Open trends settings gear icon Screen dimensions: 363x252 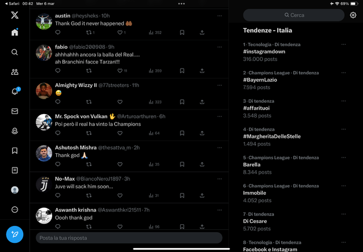point(353,15)
